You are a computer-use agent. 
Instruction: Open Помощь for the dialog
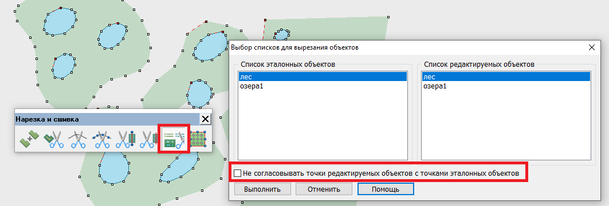pos(386,189)
